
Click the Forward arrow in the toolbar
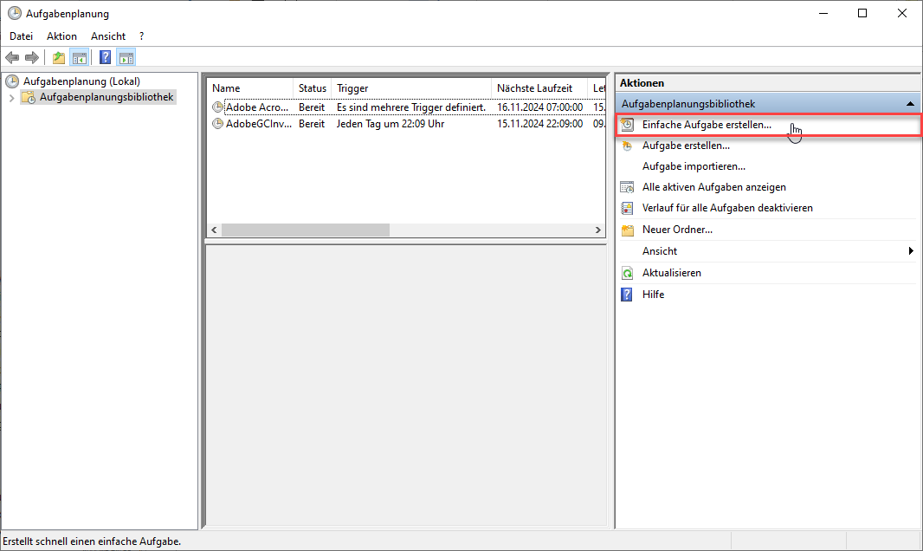tap(32, 58)
